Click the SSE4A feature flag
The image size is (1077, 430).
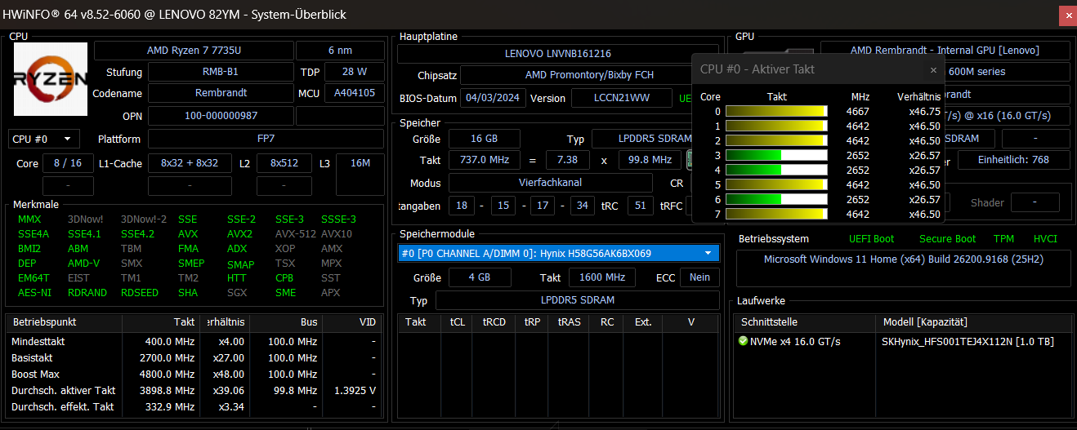coord(34,234)
